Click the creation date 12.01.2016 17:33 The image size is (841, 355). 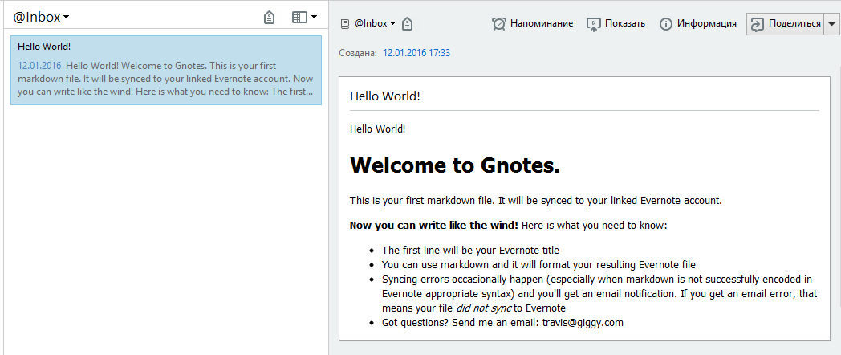click(416, 53)
